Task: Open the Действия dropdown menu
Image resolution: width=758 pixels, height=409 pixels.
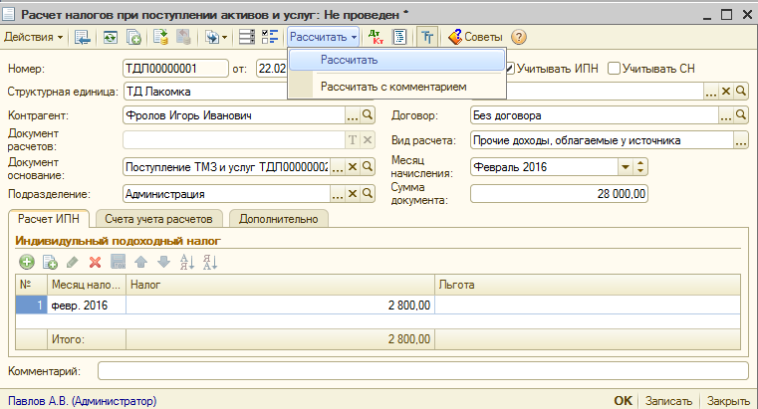Action: point(33,37)
